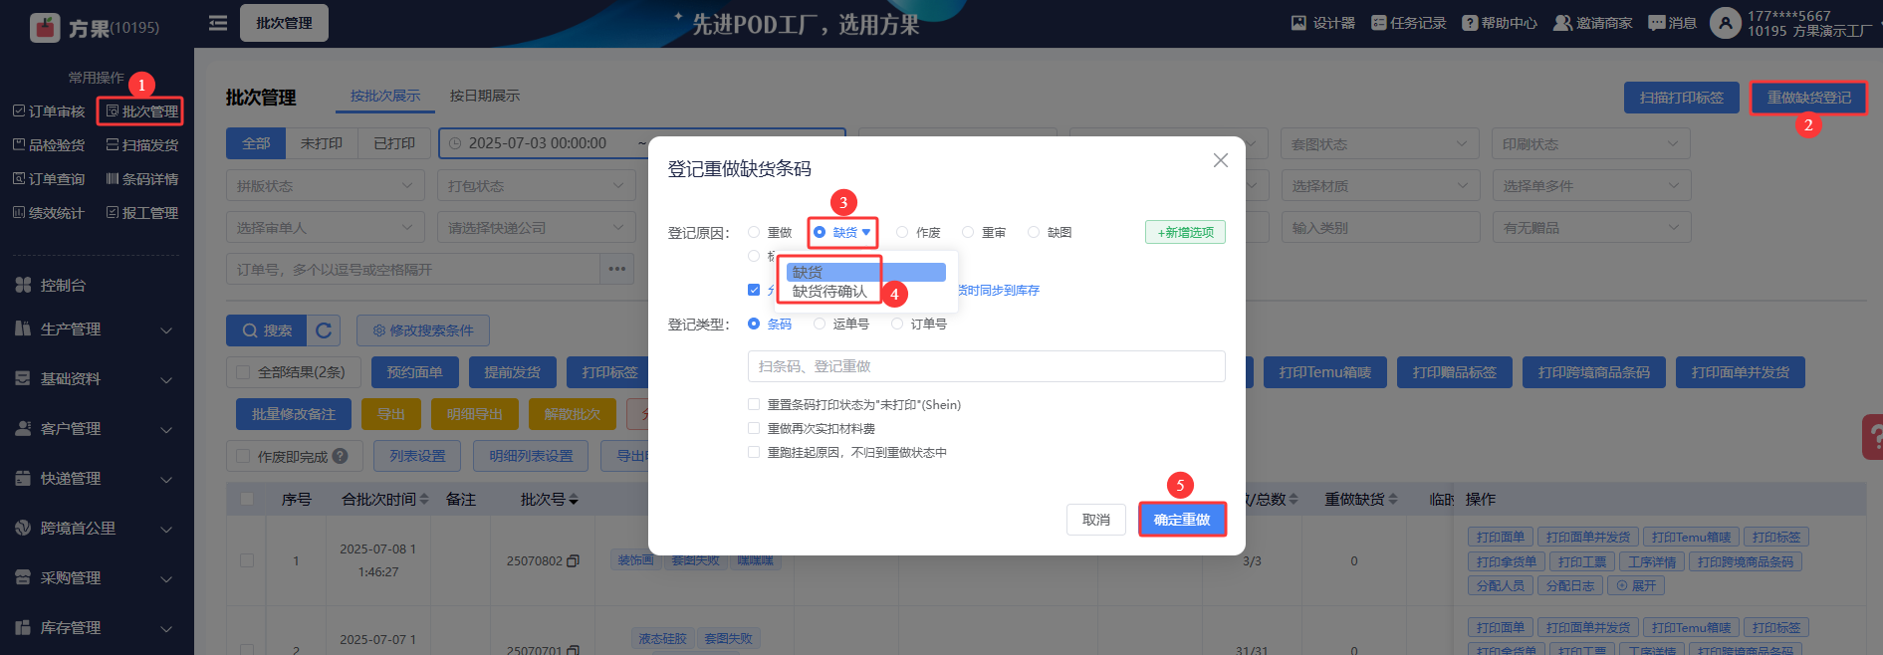Expand 快递管理 sidebar menu

tap(97, 478)
